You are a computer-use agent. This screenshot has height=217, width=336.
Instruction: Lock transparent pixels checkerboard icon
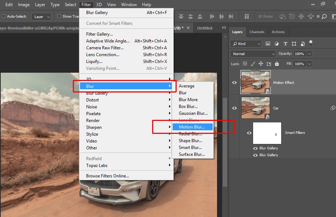(245, 64)
